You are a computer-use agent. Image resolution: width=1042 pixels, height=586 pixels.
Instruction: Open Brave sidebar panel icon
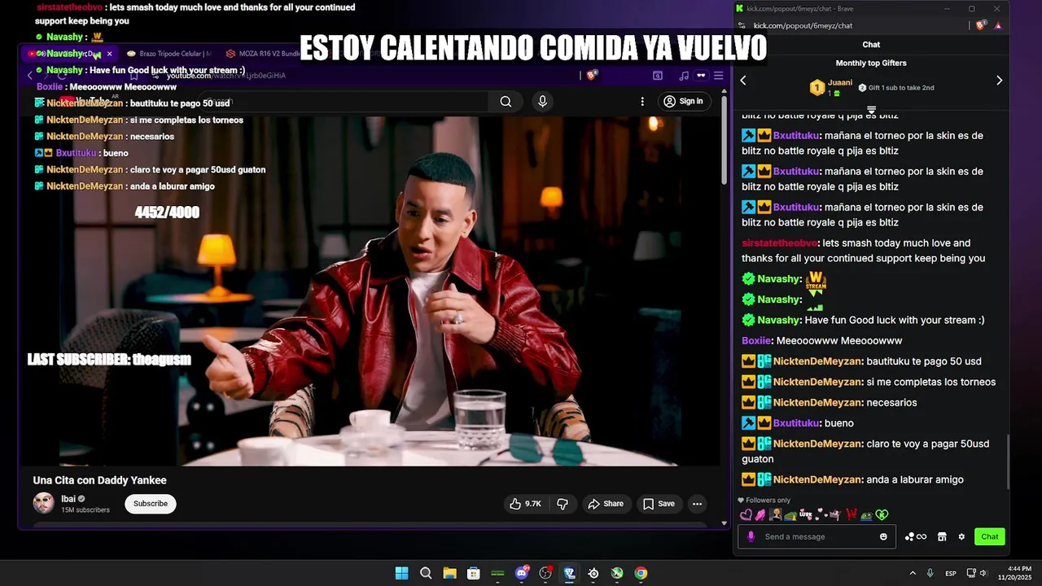658,76
